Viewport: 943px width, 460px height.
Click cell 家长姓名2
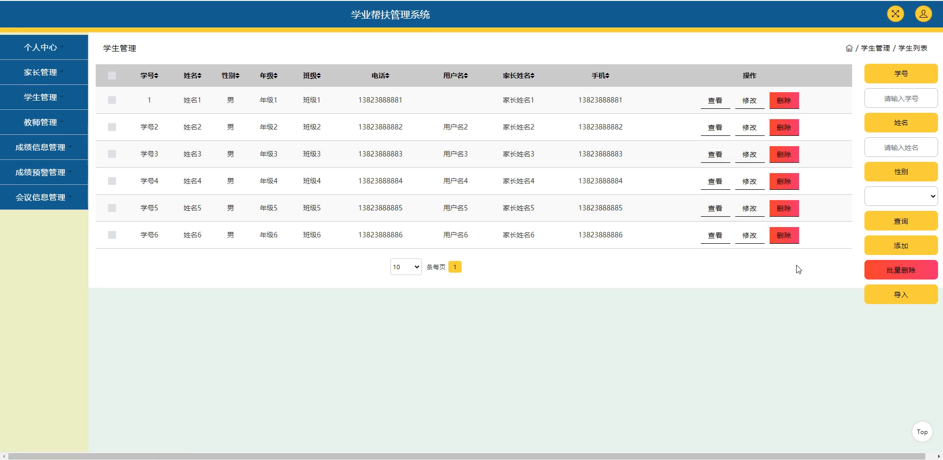pyautogui.click(x=518, y=127)
